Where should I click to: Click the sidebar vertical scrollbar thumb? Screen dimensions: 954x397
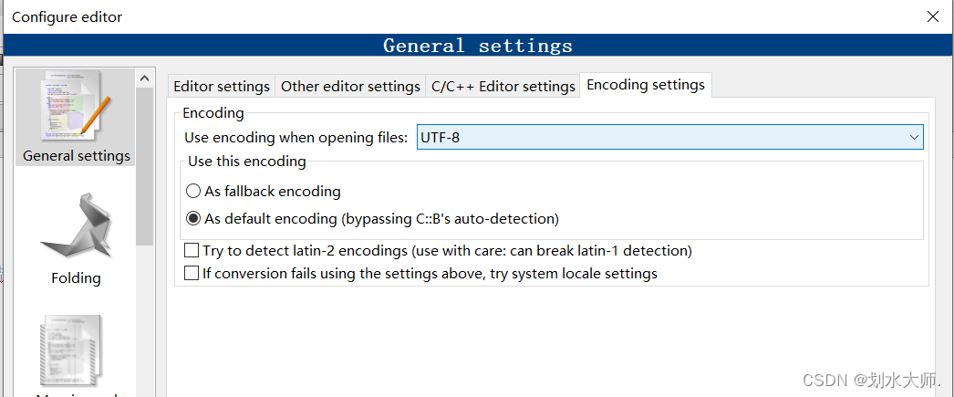144,164
